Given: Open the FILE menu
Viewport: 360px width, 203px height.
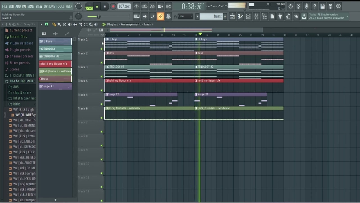Looking at the screenshot, I should point(5,6).
